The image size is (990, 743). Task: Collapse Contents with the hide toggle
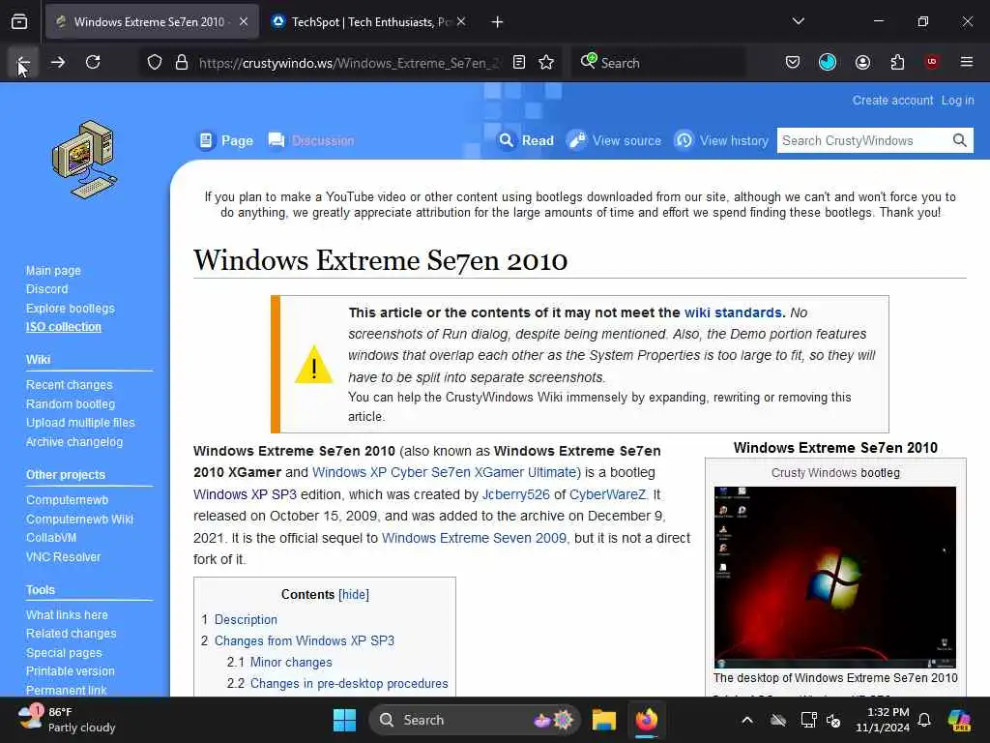tap(354, 595)
